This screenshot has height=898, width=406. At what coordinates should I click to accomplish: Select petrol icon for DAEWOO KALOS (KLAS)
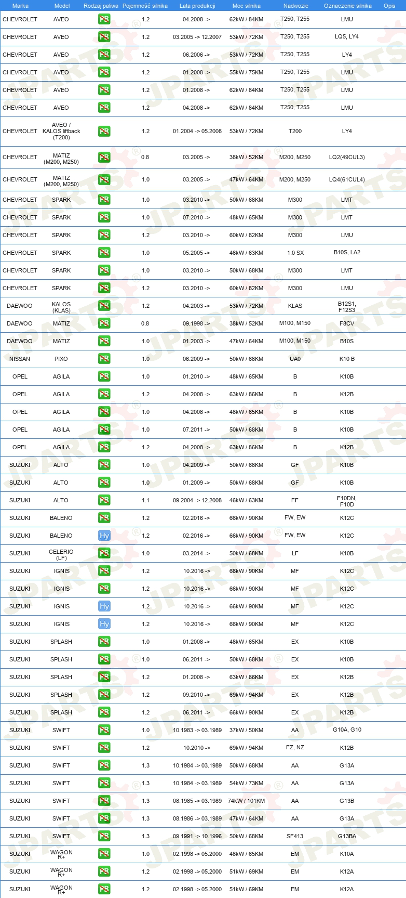tap(104, 306)
